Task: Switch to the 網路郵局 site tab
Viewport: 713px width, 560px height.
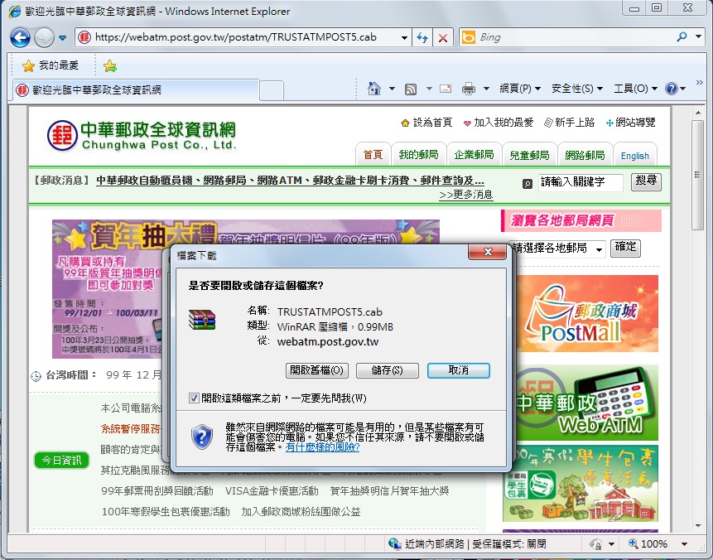Action: pos(585,155)
